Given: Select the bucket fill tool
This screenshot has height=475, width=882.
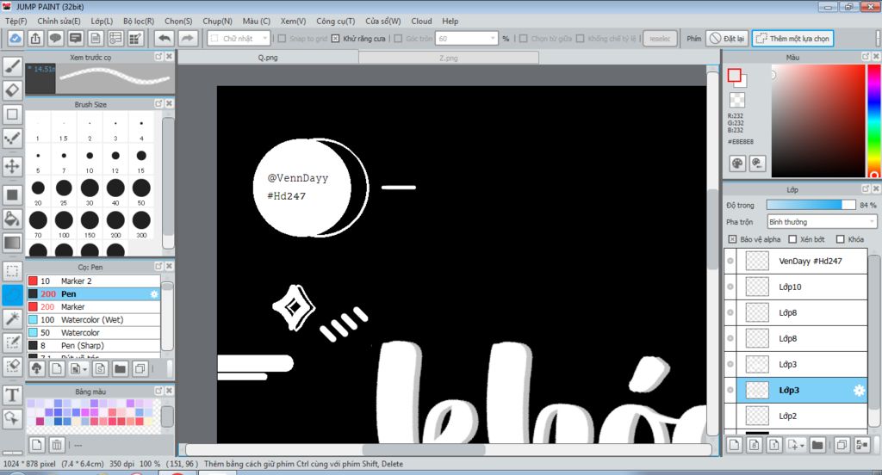Looking at the screenshot, I should click(12, 219).
